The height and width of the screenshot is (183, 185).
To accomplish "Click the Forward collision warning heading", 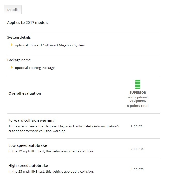I will coord(31,120).
